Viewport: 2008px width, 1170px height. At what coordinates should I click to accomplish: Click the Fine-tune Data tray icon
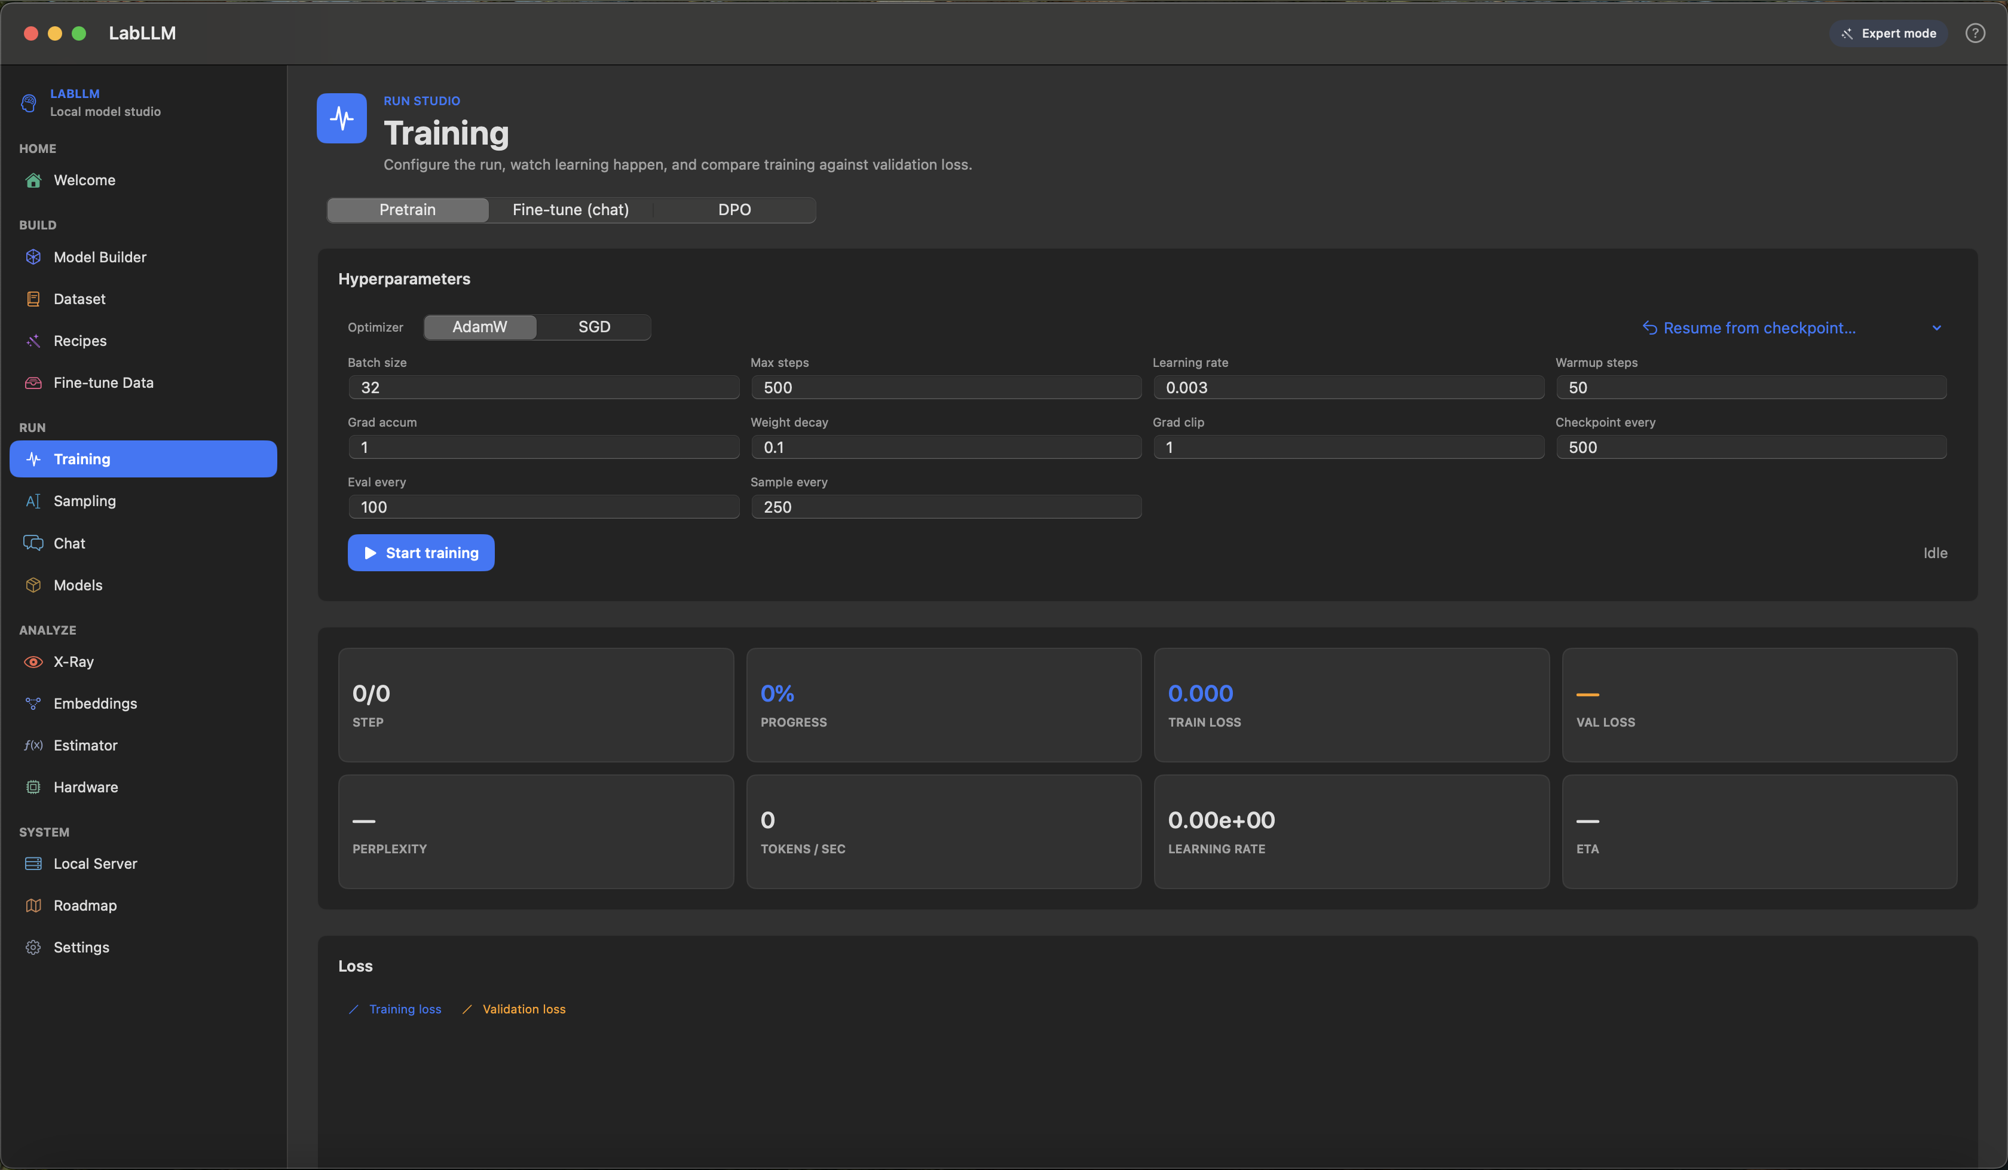click(33, 382)
